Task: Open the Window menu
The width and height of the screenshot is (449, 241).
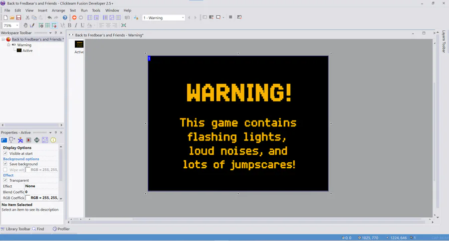Action: [112, 10]
